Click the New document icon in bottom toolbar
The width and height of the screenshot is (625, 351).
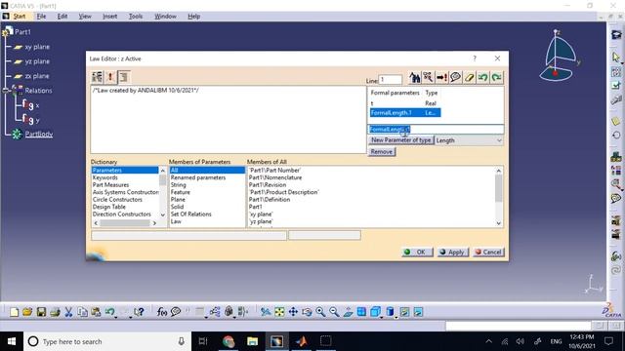click(14, 312)
